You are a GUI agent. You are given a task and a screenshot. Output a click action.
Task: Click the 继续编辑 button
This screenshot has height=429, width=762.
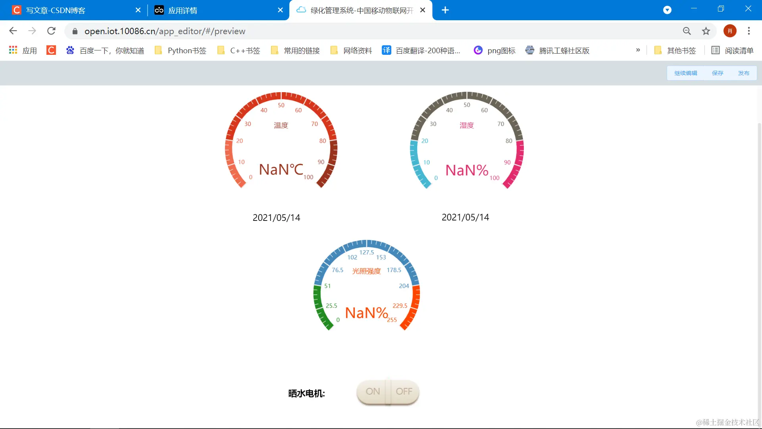[685, 73]
